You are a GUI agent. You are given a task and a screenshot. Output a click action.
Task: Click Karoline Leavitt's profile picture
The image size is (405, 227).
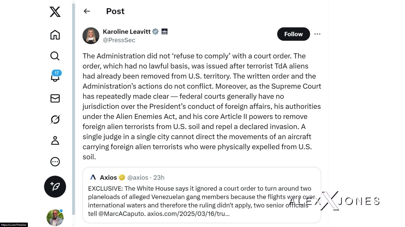[91, 36]
